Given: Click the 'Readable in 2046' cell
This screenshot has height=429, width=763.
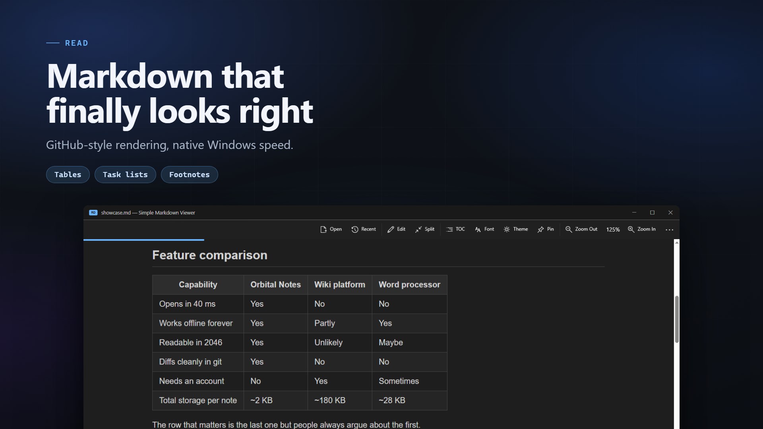Looking at the screenshot, I should coord(198,342).
